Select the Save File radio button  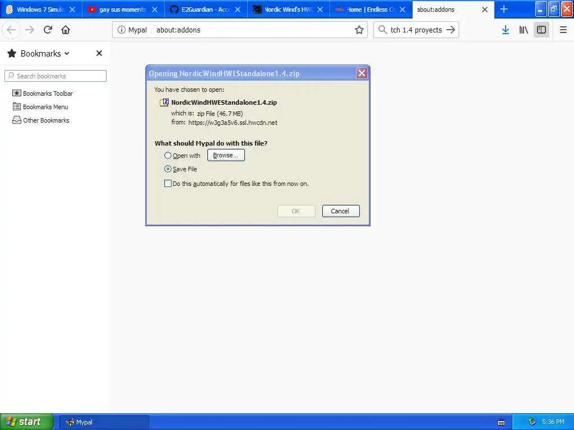(168, 169)
